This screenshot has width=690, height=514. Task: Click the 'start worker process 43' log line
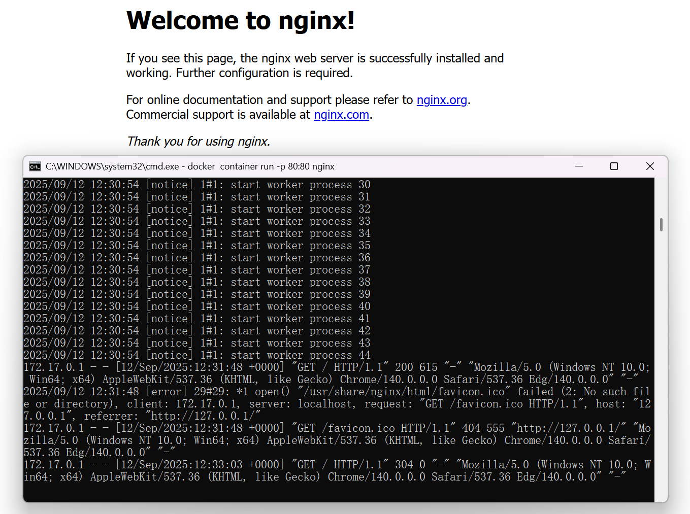197,342
